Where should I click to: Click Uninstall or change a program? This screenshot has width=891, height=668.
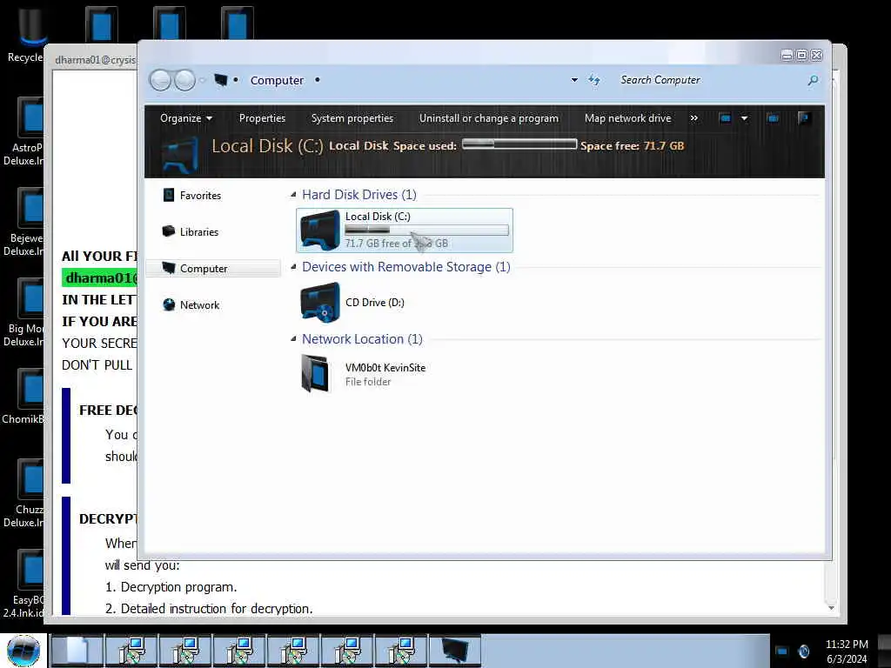[489, 118]
